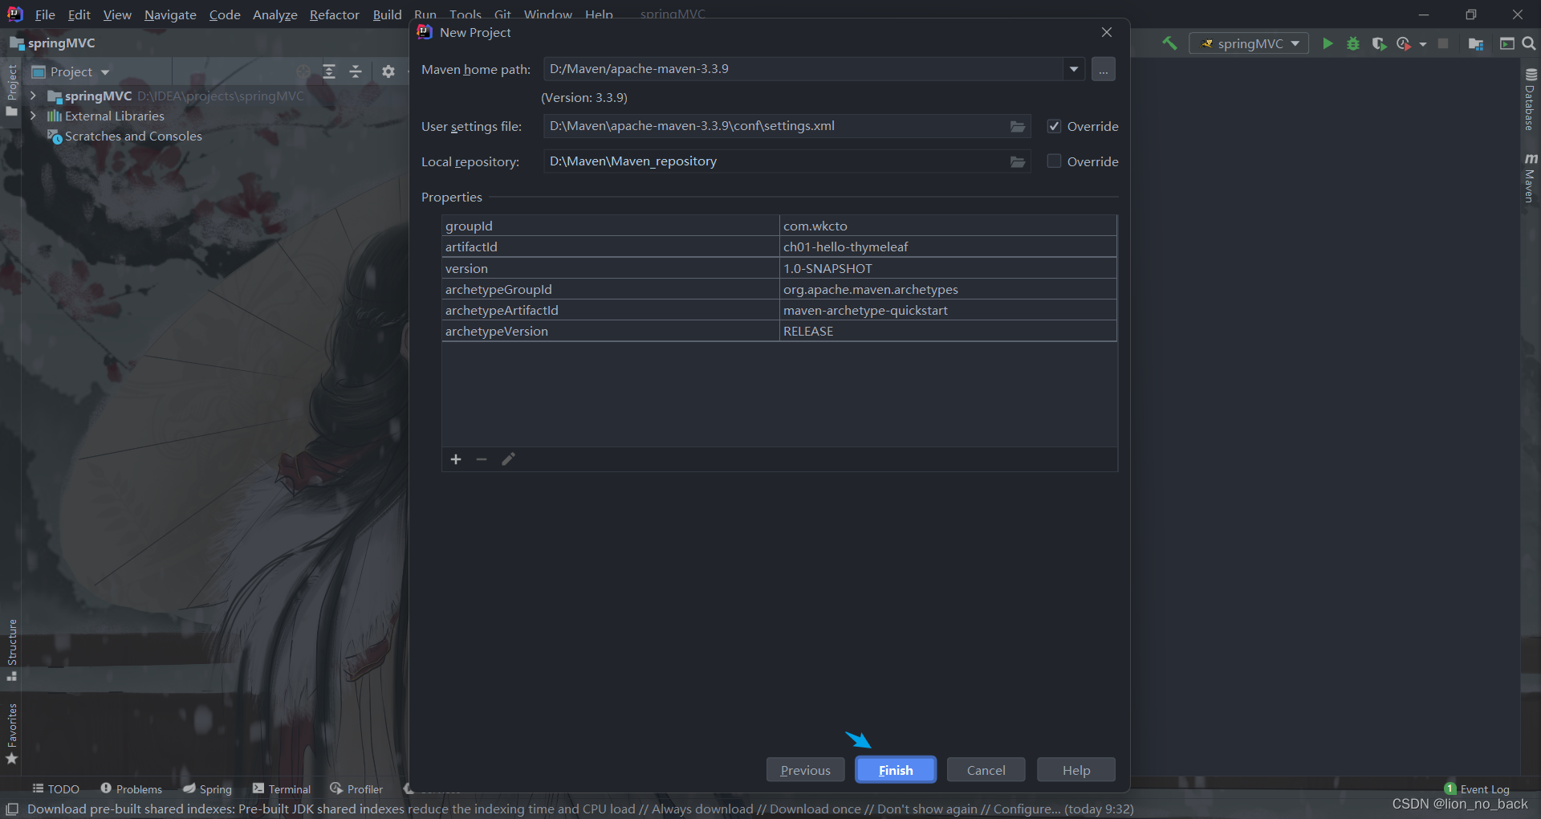Viewport: 1541px width, 819px height.
Task: Open the Terminal tool window tab
Action: (x=281, y=789)
